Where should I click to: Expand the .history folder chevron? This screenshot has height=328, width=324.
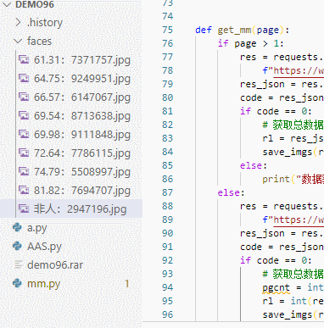[x=18, y=22]
